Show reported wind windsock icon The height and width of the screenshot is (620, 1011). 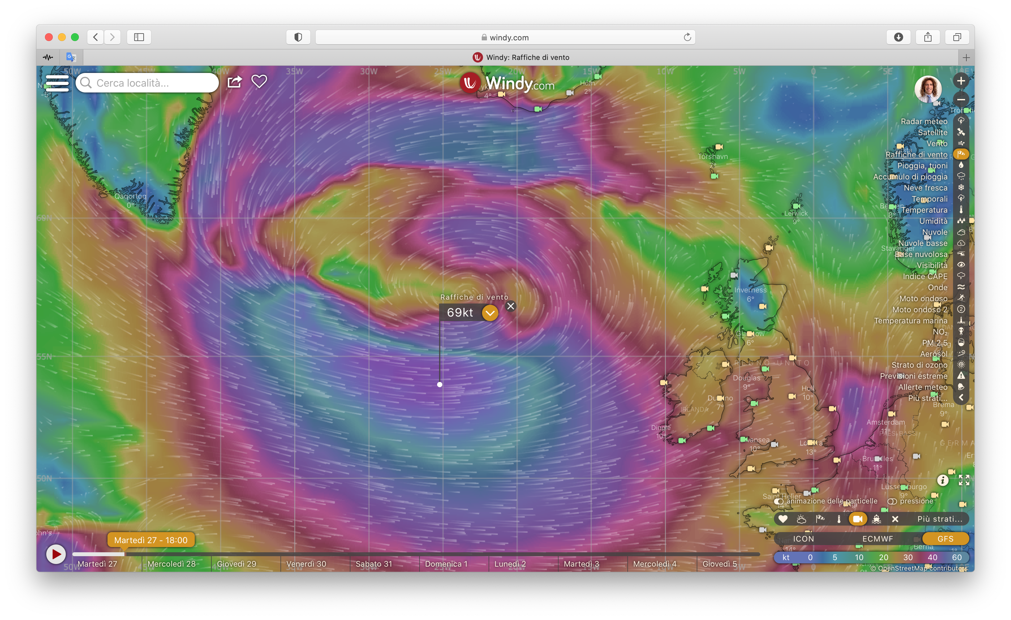pyautogui.click(x=820, y=519)
